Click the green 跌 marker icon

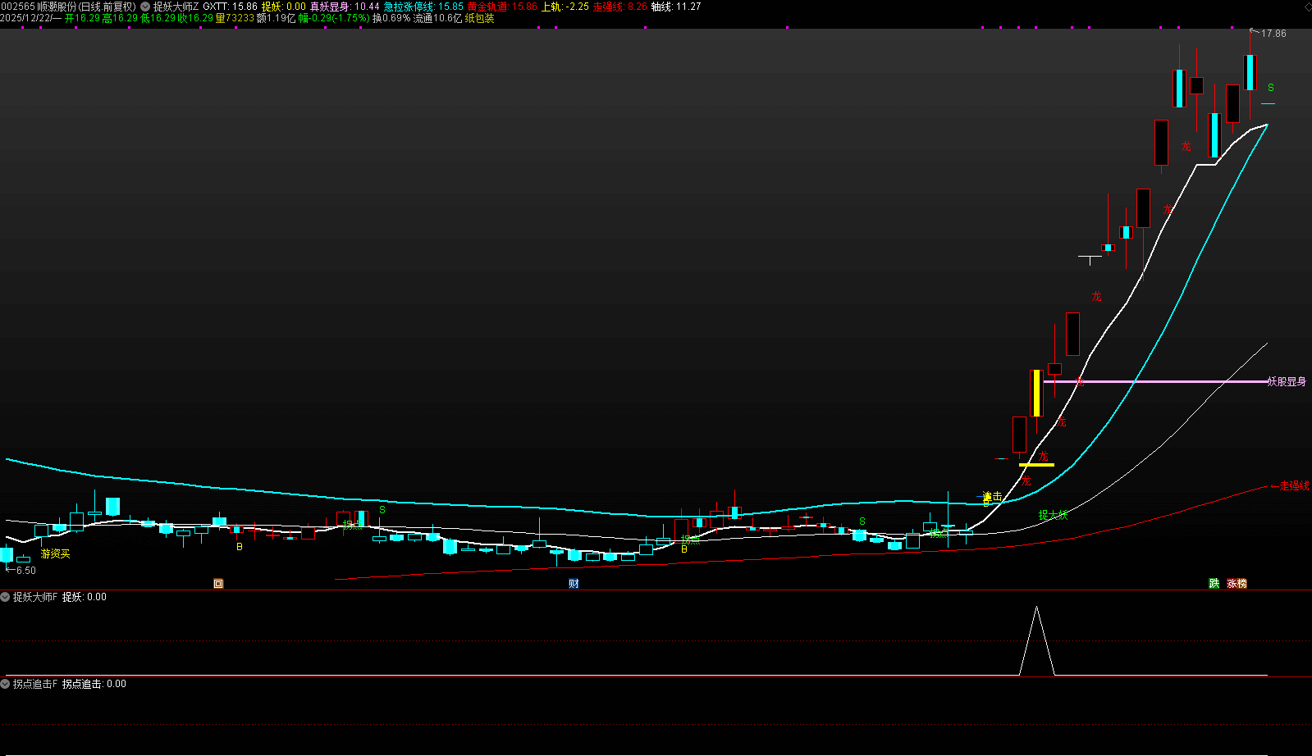1214,584
